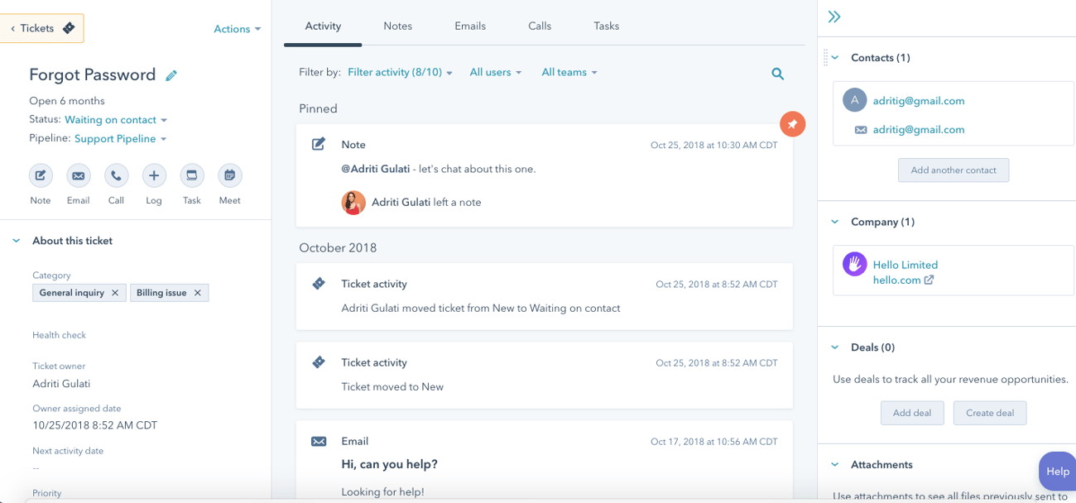Open the activity search magnifier

tap(777, 73)
